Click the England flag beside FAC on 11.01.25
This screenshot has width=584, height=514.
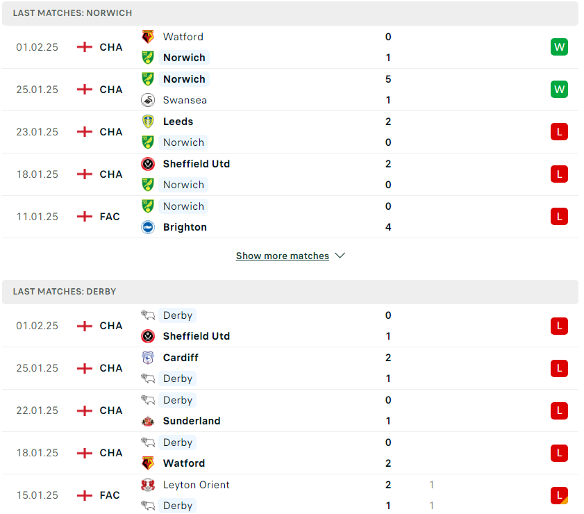coord(85,217)
